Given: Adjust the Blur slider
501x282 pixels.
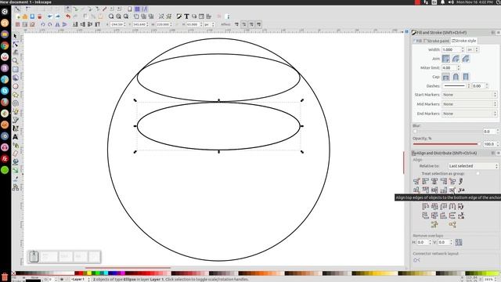Looking at the screenshot, I should (x=447, y=132).
